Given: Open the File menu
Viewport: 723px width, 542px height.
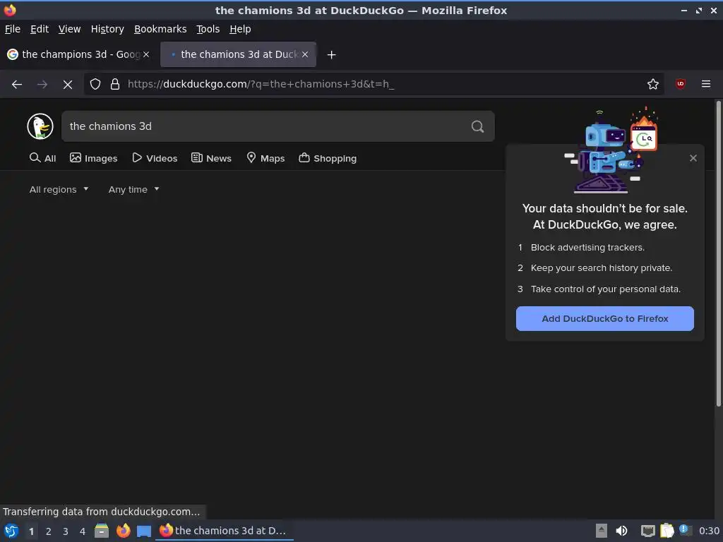Looking at the screenshot, I should pos(13,29).
